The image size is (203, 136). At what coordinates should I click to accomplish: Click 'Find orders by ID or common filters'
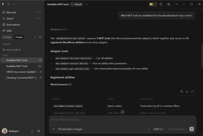click(160, 106)
